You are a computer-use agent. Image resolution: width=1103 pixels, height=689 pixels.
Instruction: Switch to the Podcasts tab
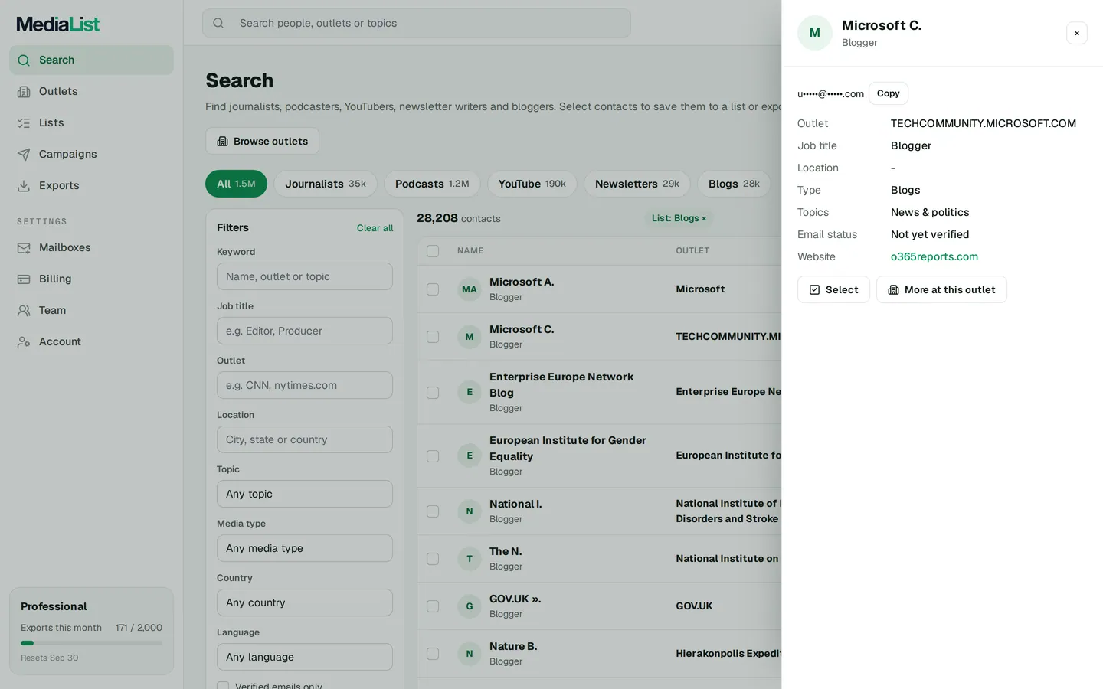click(x=432, y=184)
